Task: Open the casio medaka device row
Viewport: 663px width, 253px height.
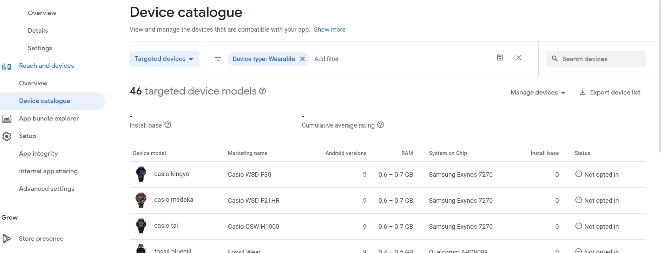Action: point(388,201)
